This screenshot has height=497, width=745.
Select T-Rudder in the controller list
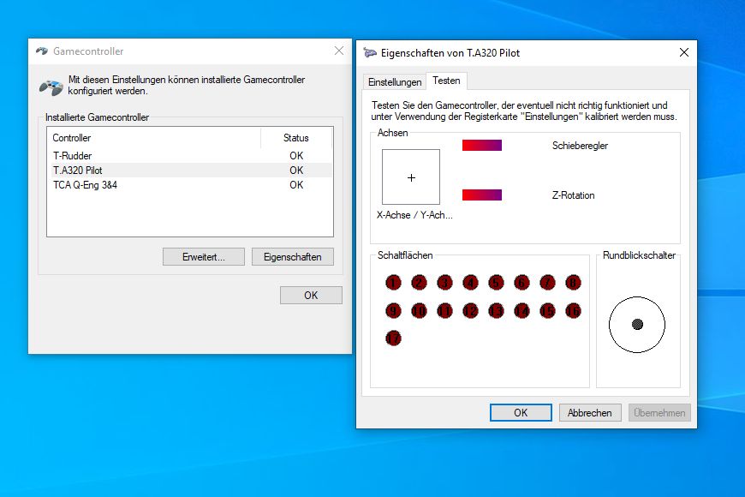[72, 156]
